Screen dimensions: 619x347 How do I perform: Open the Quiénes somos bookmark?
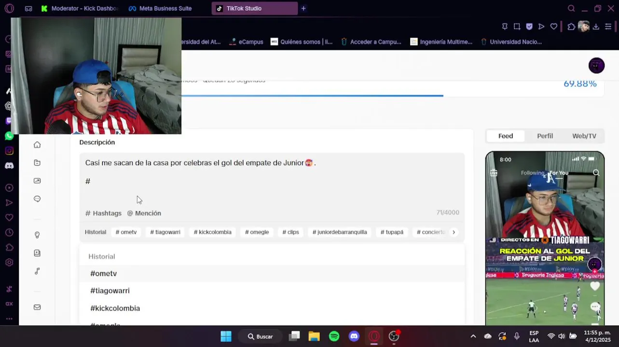(x=302, y=42)
